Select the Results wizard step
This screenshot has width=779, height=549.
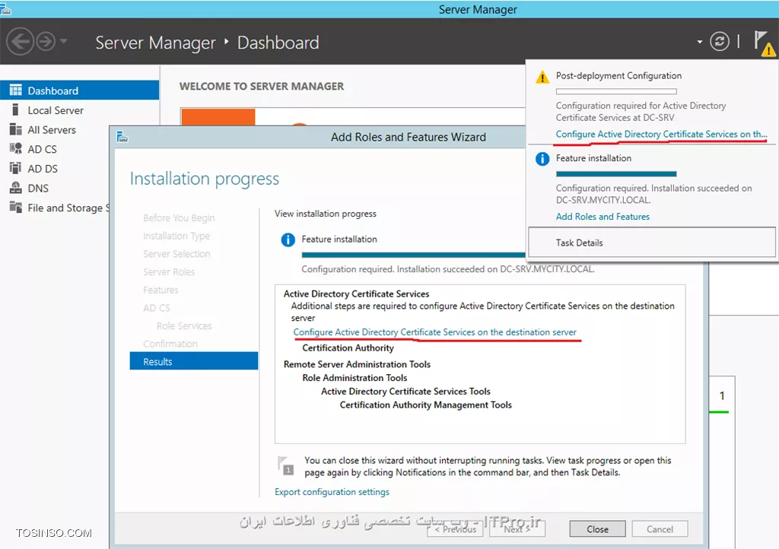coord(194,361)
